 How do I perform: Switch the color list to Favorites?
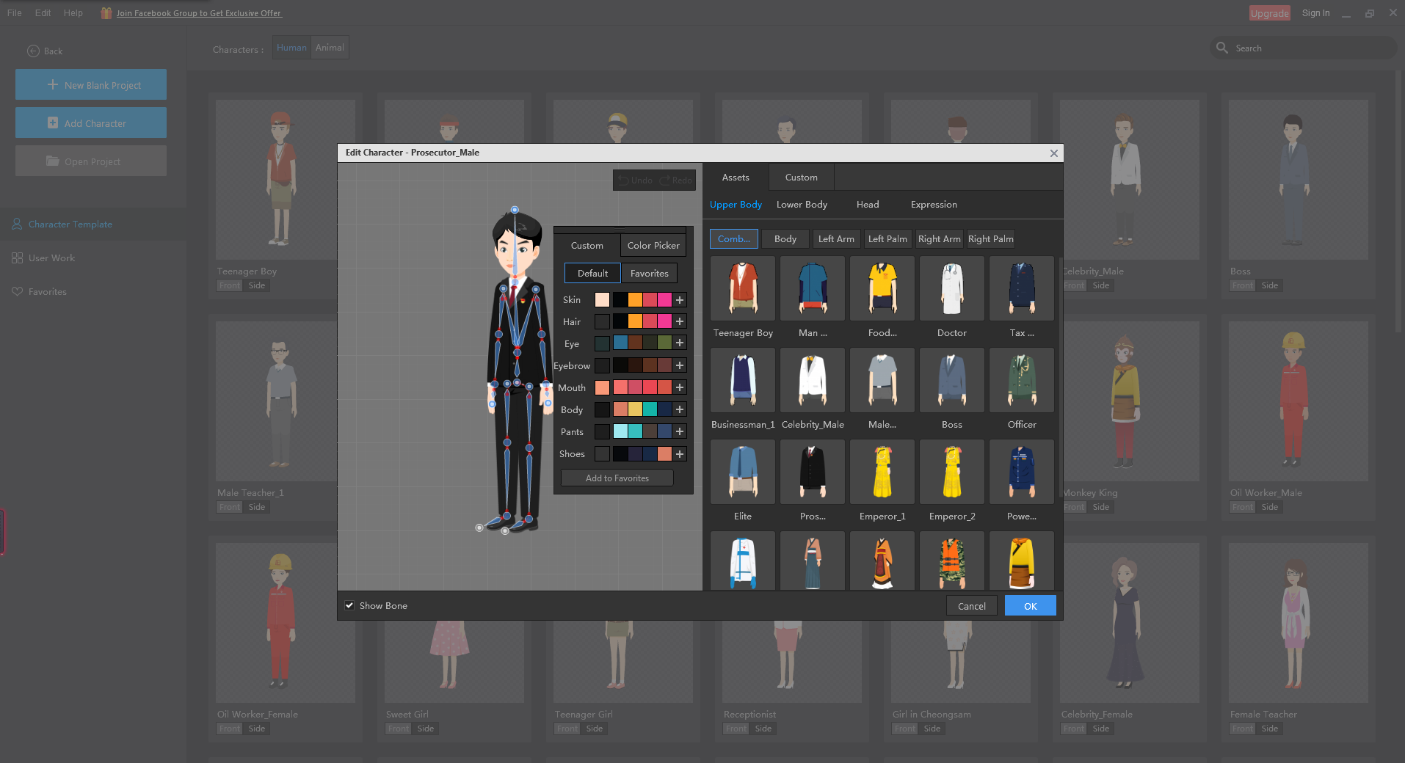coord(649,274)
